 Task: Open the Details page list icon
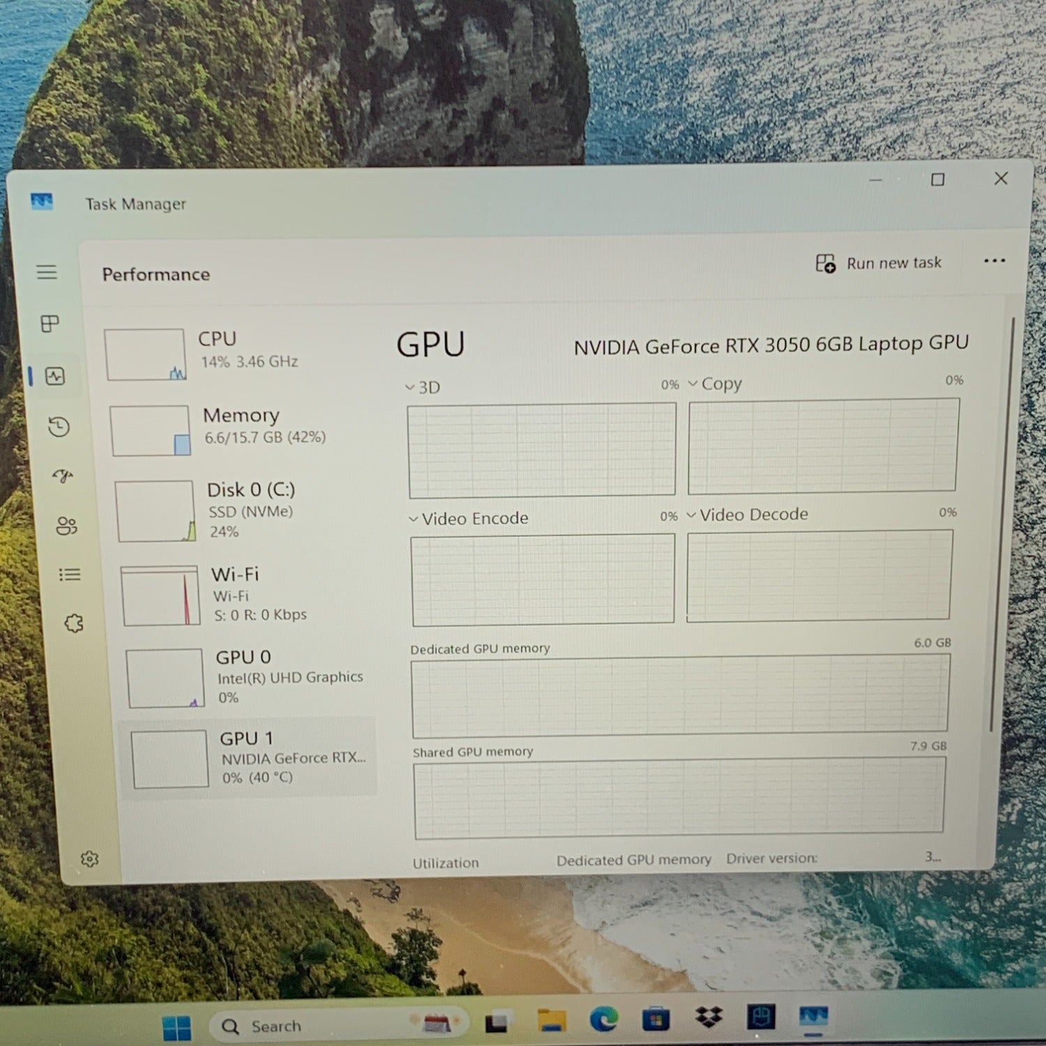(70, 575)
